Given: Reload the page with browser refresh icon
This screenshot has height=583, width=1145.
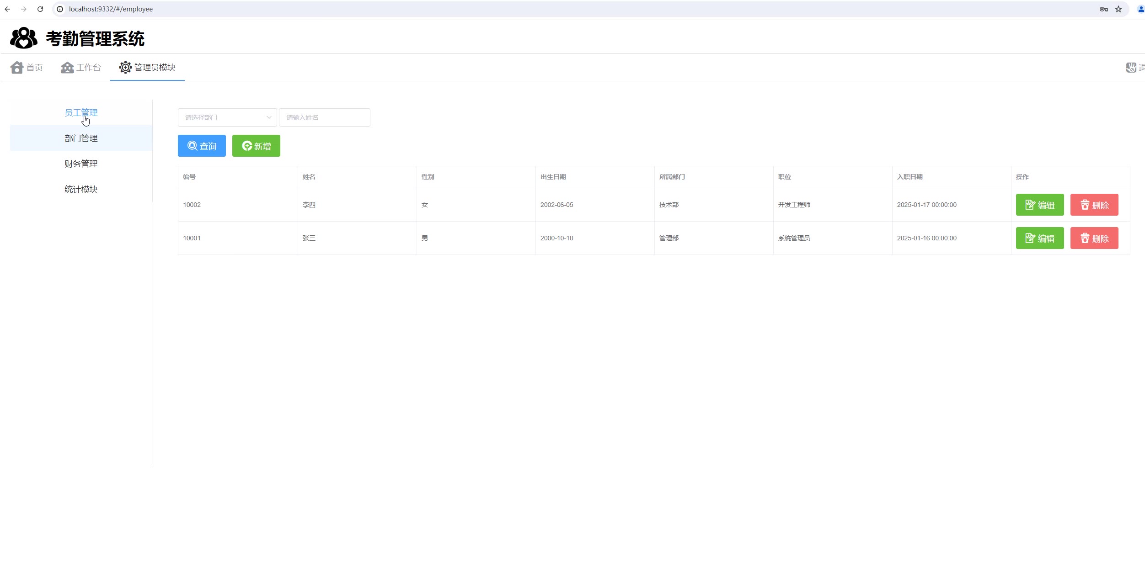Looking at the screenshot, I should [40, 9].
